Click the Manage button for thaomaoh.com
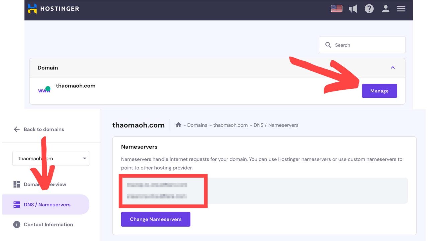The width and height of the screenshot is (428, 241). [379, 91]
